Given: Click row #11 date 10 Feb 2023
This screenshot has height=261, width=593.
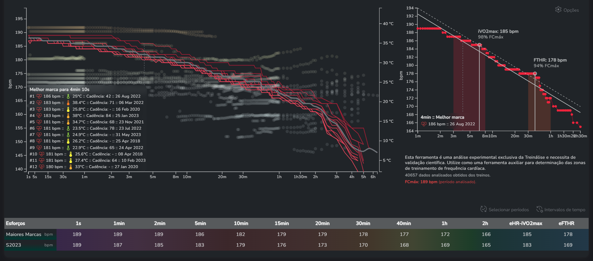Looking at the screenshot, I should (133, 160).
